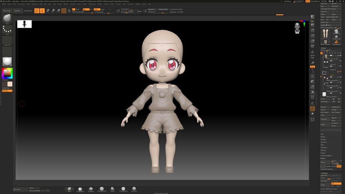345x194 pixels.
Task: Open the material sphere selector
Action: (x=7, y=61)
